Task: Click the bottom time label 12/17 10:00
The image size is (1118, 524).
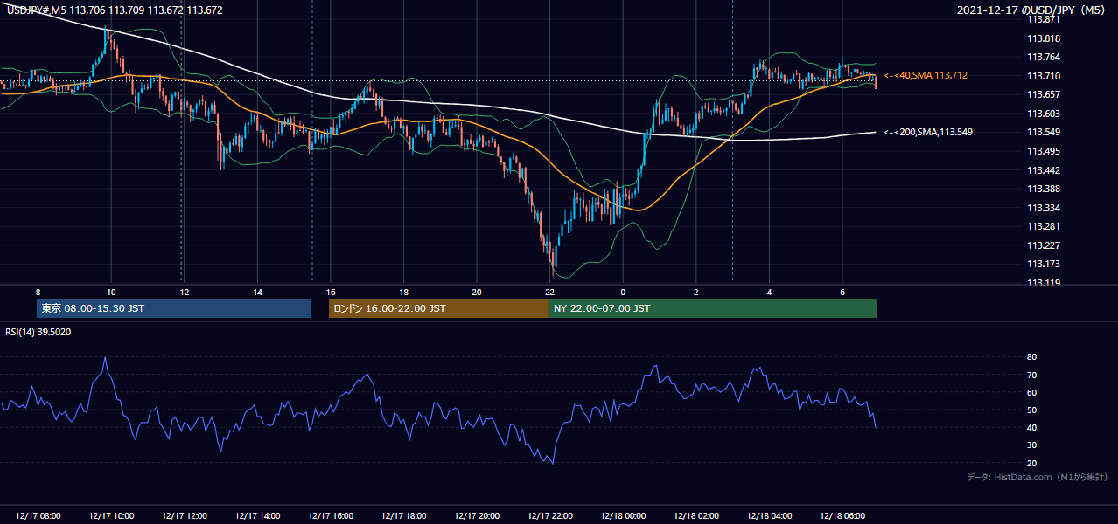Action: click(x=111, y=516)
